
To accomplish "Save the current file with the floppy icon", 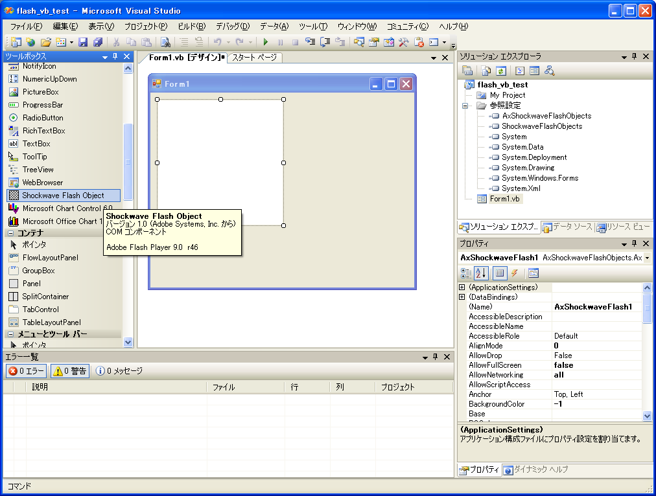I will [x=83, y=42].
